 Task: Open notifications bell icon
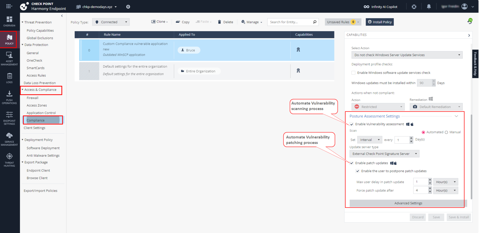(x=429, y=7)
